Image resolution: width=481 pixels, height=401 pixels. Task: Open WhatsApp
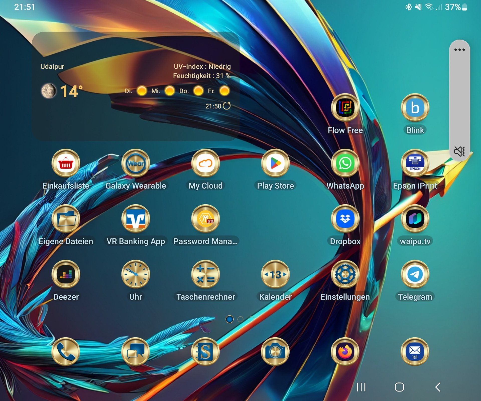coord(345,164)
